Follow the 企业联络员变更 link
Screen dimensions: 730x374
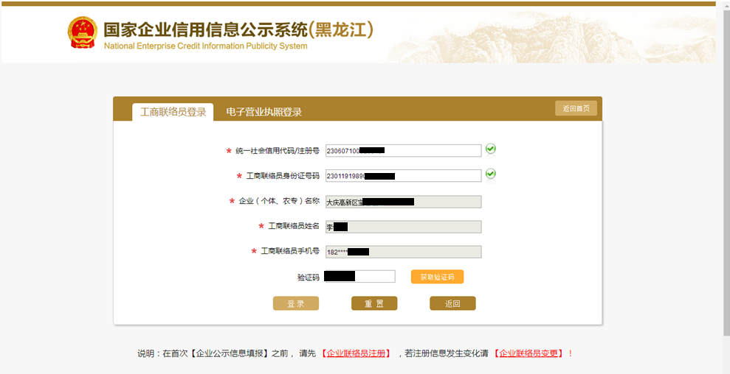(x=530, y=353)
